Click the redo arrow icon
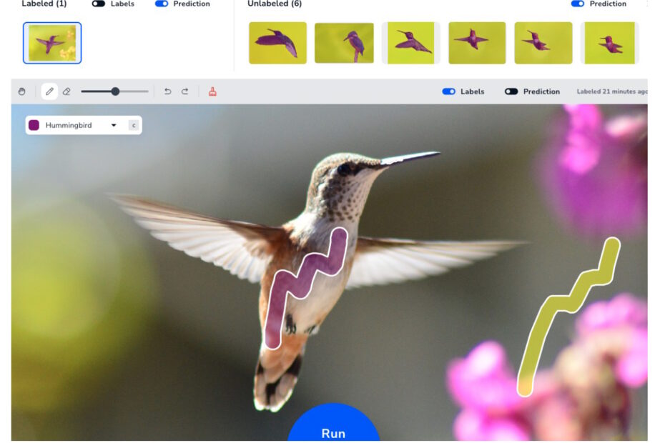 click(184, 91)
